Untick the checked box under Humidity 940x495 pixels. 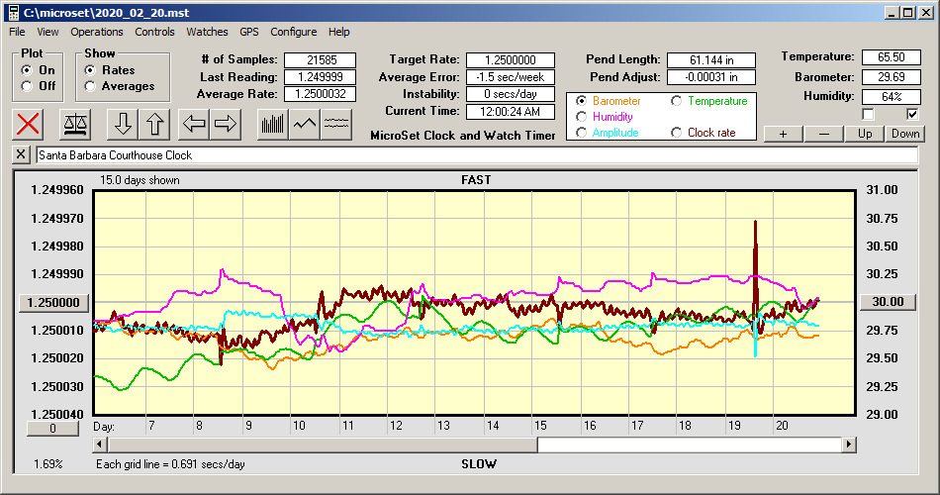point(912,114)
